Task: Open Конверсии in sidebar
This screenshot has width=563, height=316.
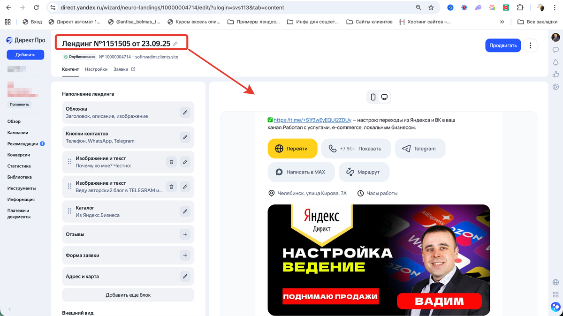Action: coord(19,155)
